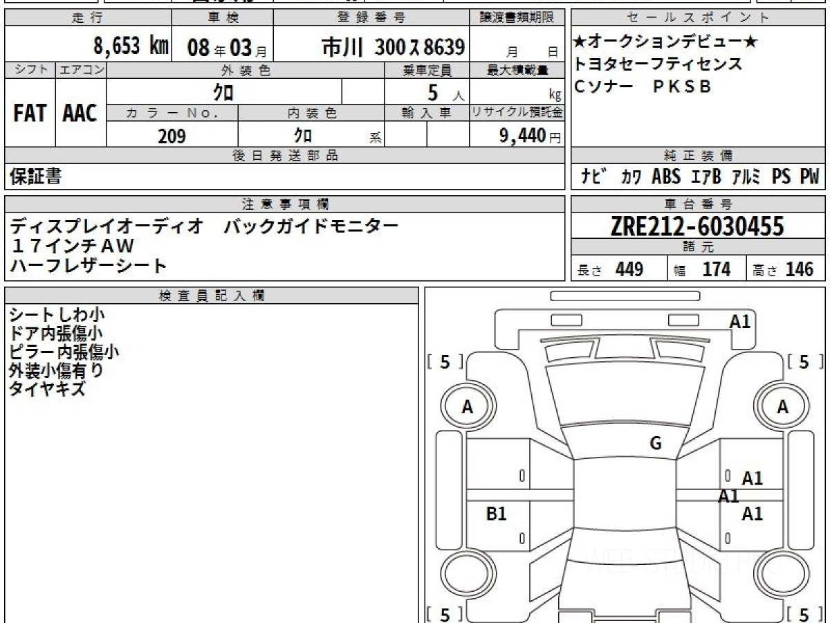Click the セールスポイント header
This screenshot has height=623, width=830.
698,17
